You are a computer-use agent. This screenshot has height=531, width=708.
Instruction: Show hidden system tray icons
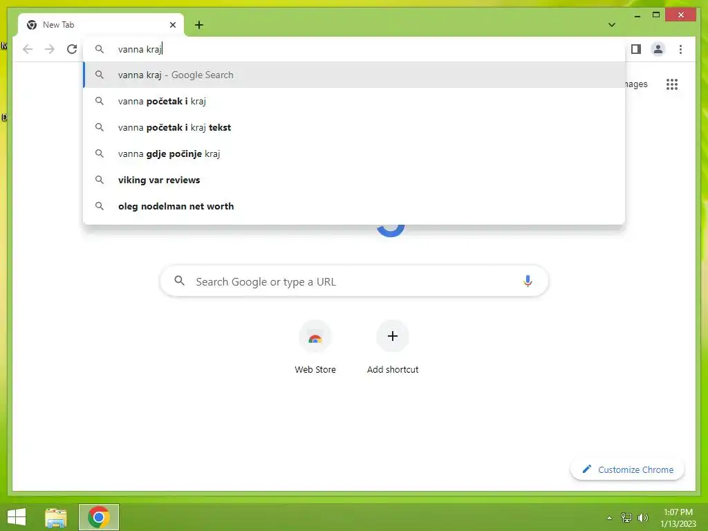[x=609, y=518]
